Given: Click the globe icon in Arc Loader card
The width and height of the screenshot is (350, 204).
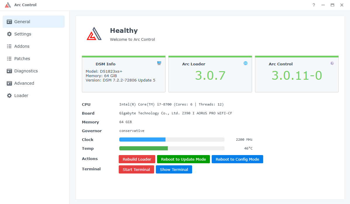Looking at the screenshot, I should coord(246,63).
